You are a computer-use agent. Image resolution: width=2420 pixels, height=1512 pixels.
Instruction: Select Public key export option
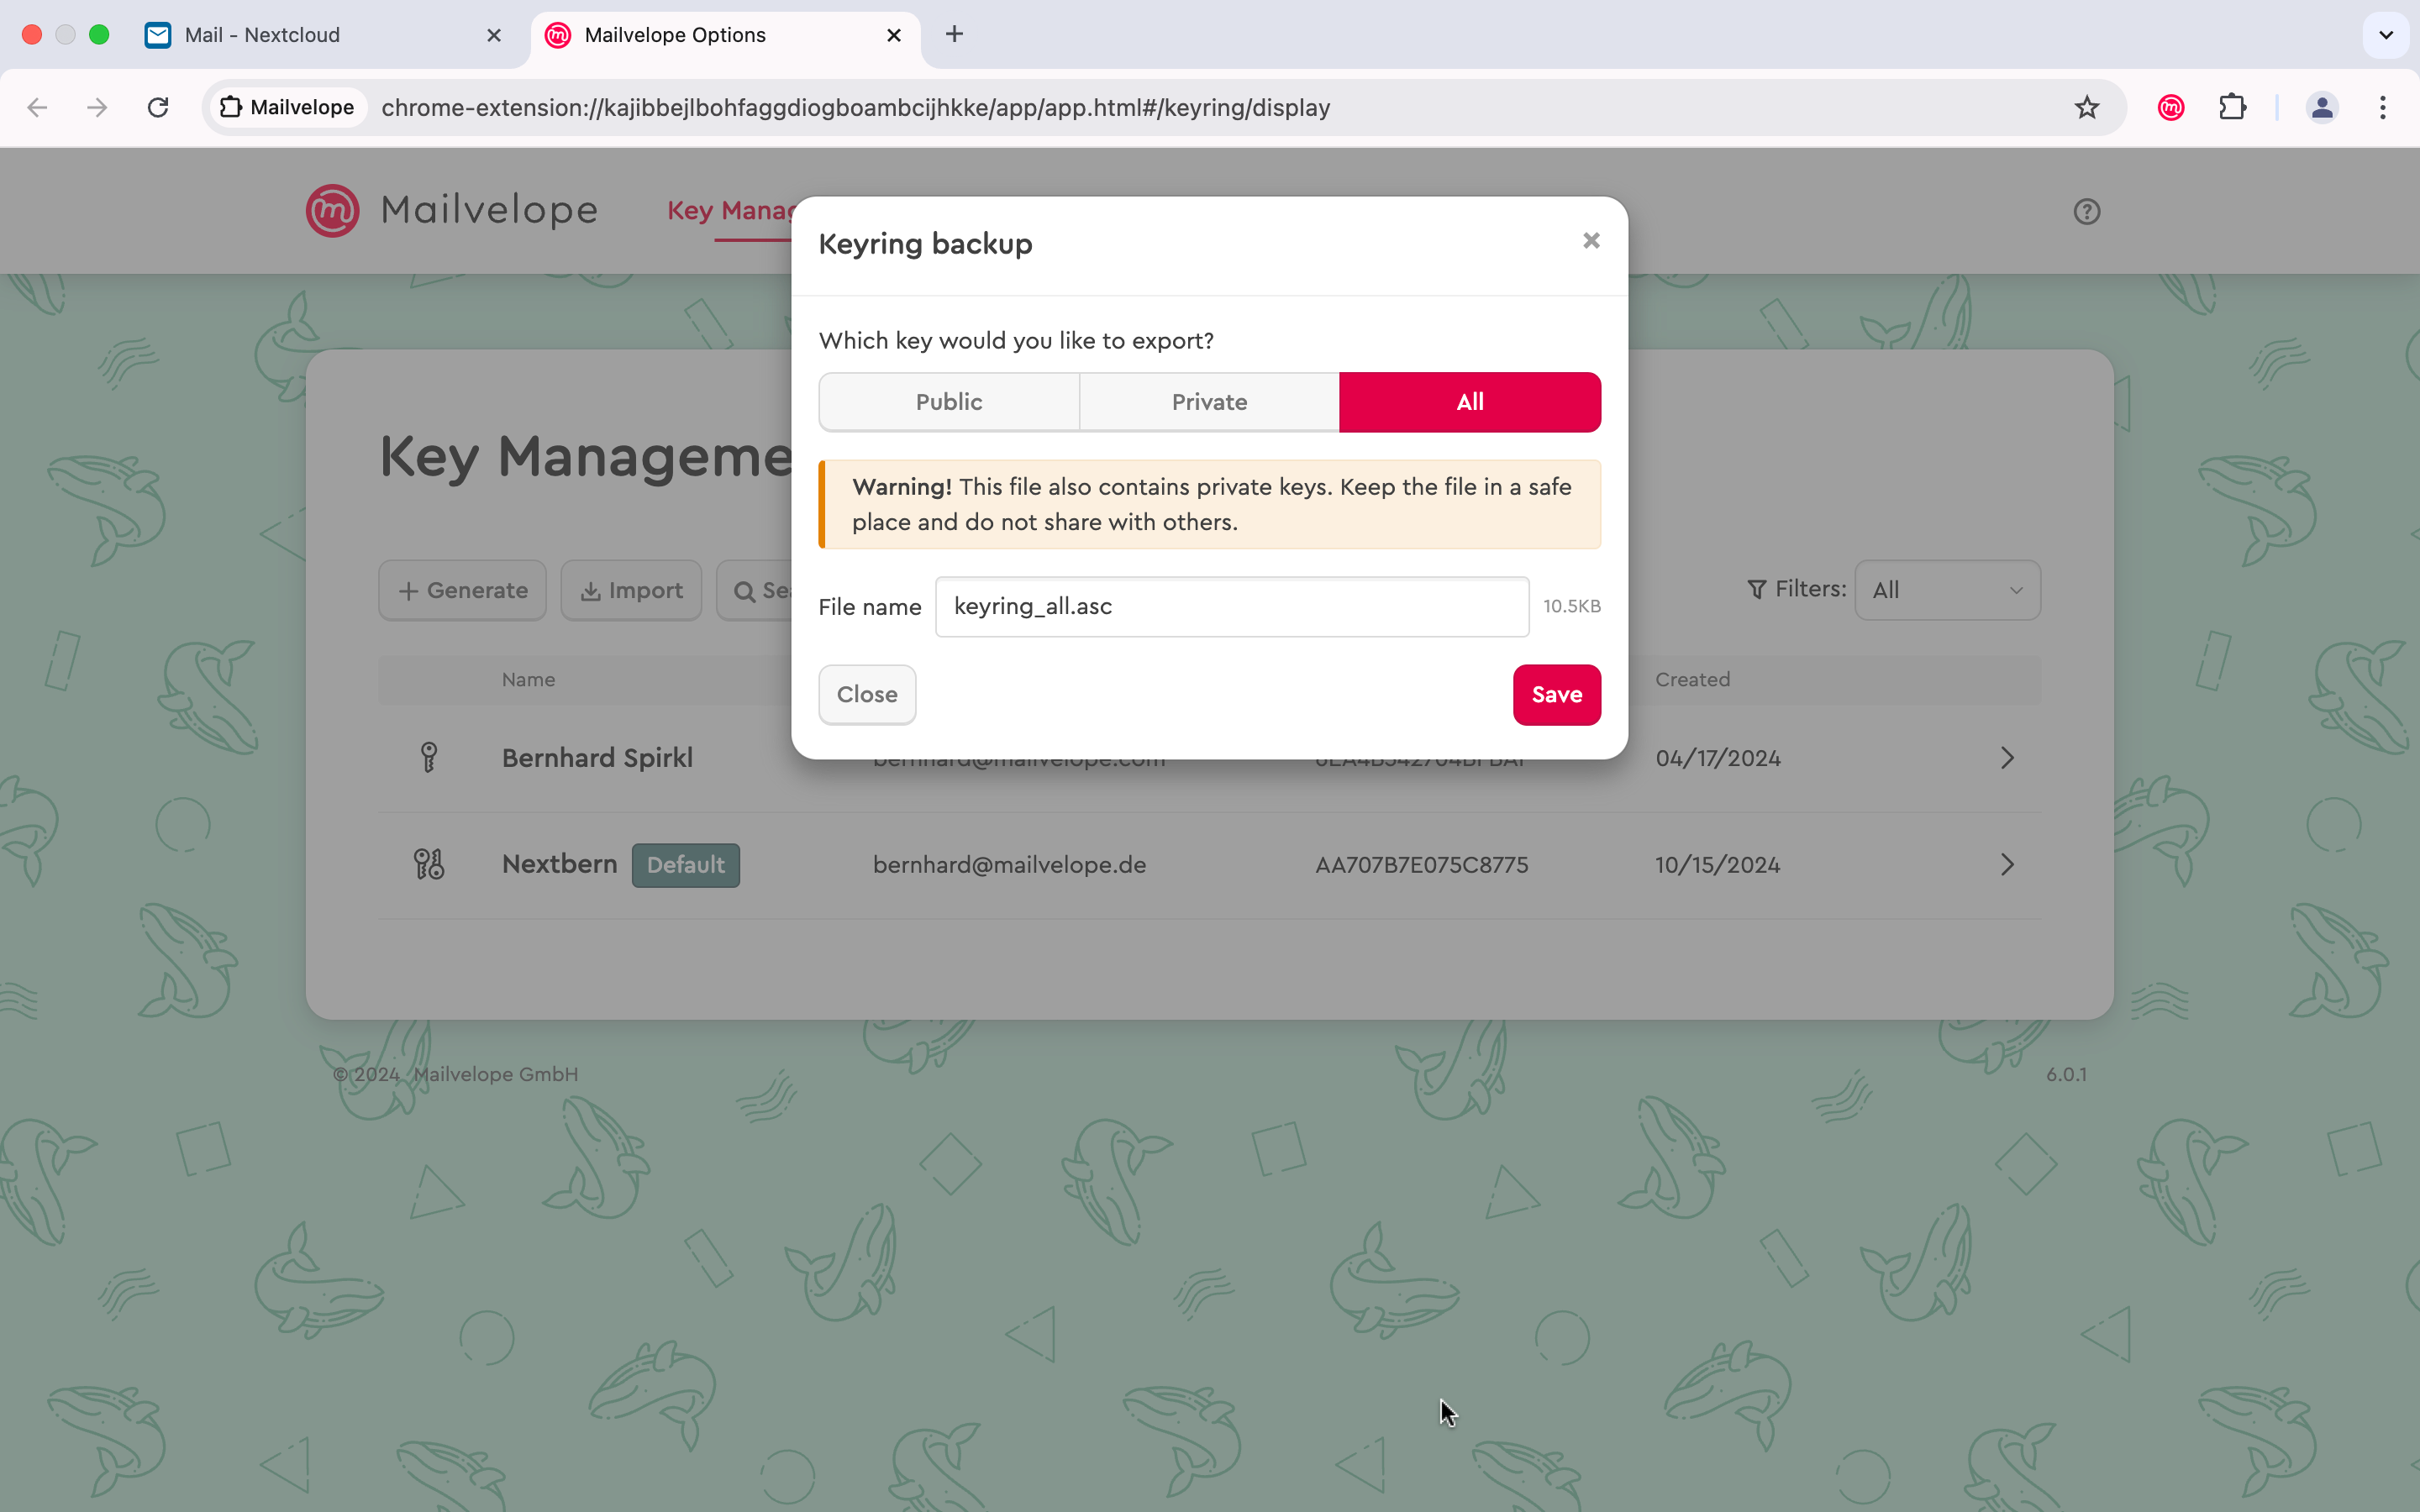(949, 402)
